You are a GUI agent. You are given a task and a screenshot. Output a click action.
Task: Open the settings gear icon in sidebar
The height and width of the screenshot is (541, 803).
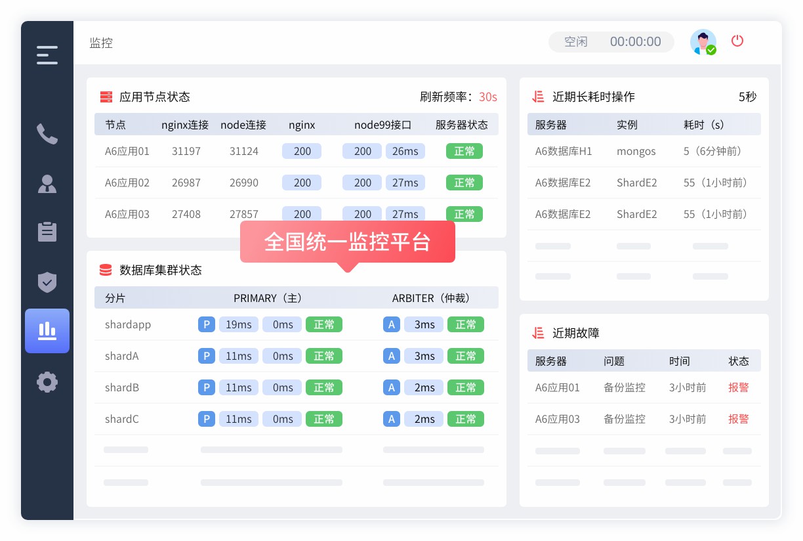coord(47,382)
